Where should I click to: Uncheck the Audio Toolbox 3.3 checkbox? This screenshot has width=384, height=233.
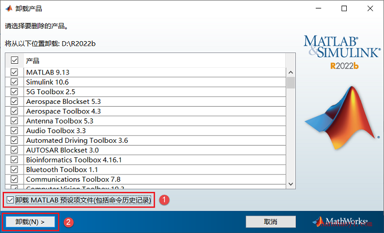tap(14, 130)
